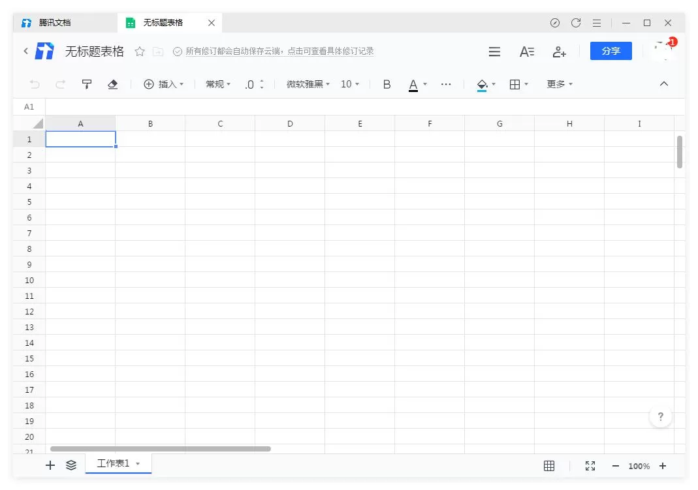Image resolution: width=698 pixels, height=490 pixels.
Task: Click the back arrow in header
Action: click(26, 51)
